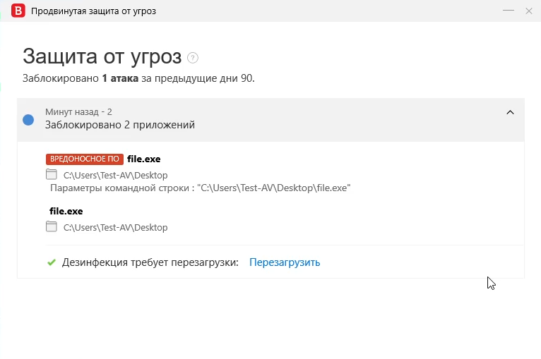Select the second file.exe entry name
Screen dimensions: 541x359
pos(66,211)
